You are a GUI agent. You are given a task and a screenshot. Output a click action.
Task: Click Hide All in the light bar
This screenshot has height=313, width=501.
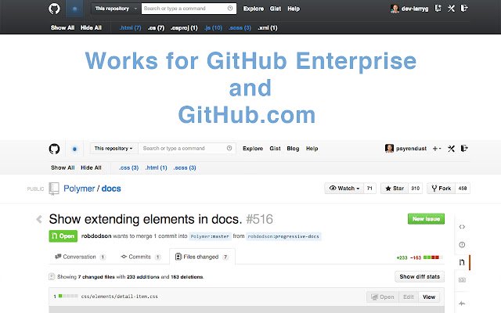[x=91, y=167]
